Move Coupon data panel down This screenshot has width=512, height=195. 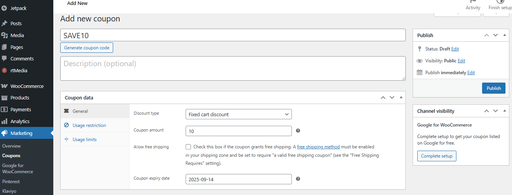pos(392,97)
